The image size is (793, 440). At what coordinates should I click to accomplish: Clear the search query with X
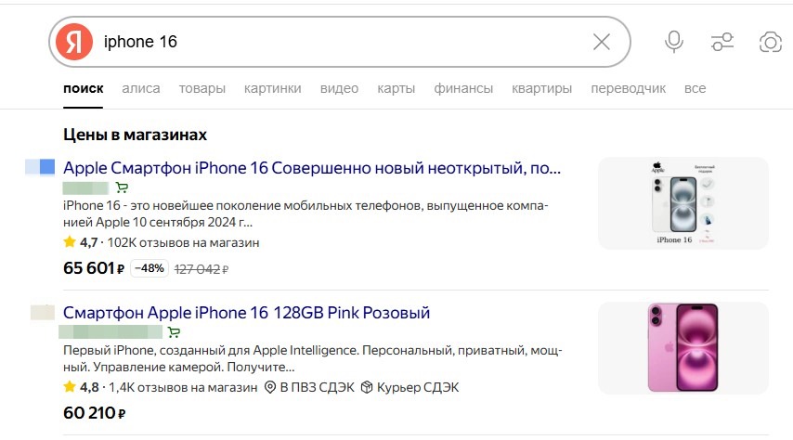(x=602, y=42)
